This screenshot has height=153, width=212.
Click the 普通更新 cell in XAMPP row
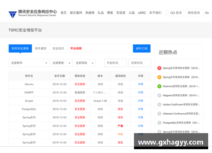[80, 93]
